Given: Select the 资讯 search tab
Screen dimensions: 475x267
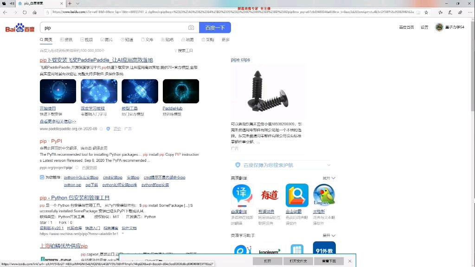Looking at the screenshot, I should point(66,40).
